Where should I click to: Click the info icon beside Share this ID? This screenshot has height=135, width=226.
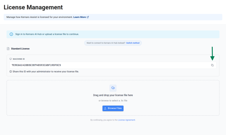click(x=11, y=72)
